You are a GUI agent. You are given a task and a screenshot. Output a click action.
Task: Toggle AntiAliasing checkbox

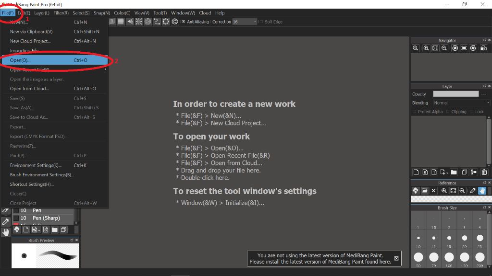coord(184,22)
